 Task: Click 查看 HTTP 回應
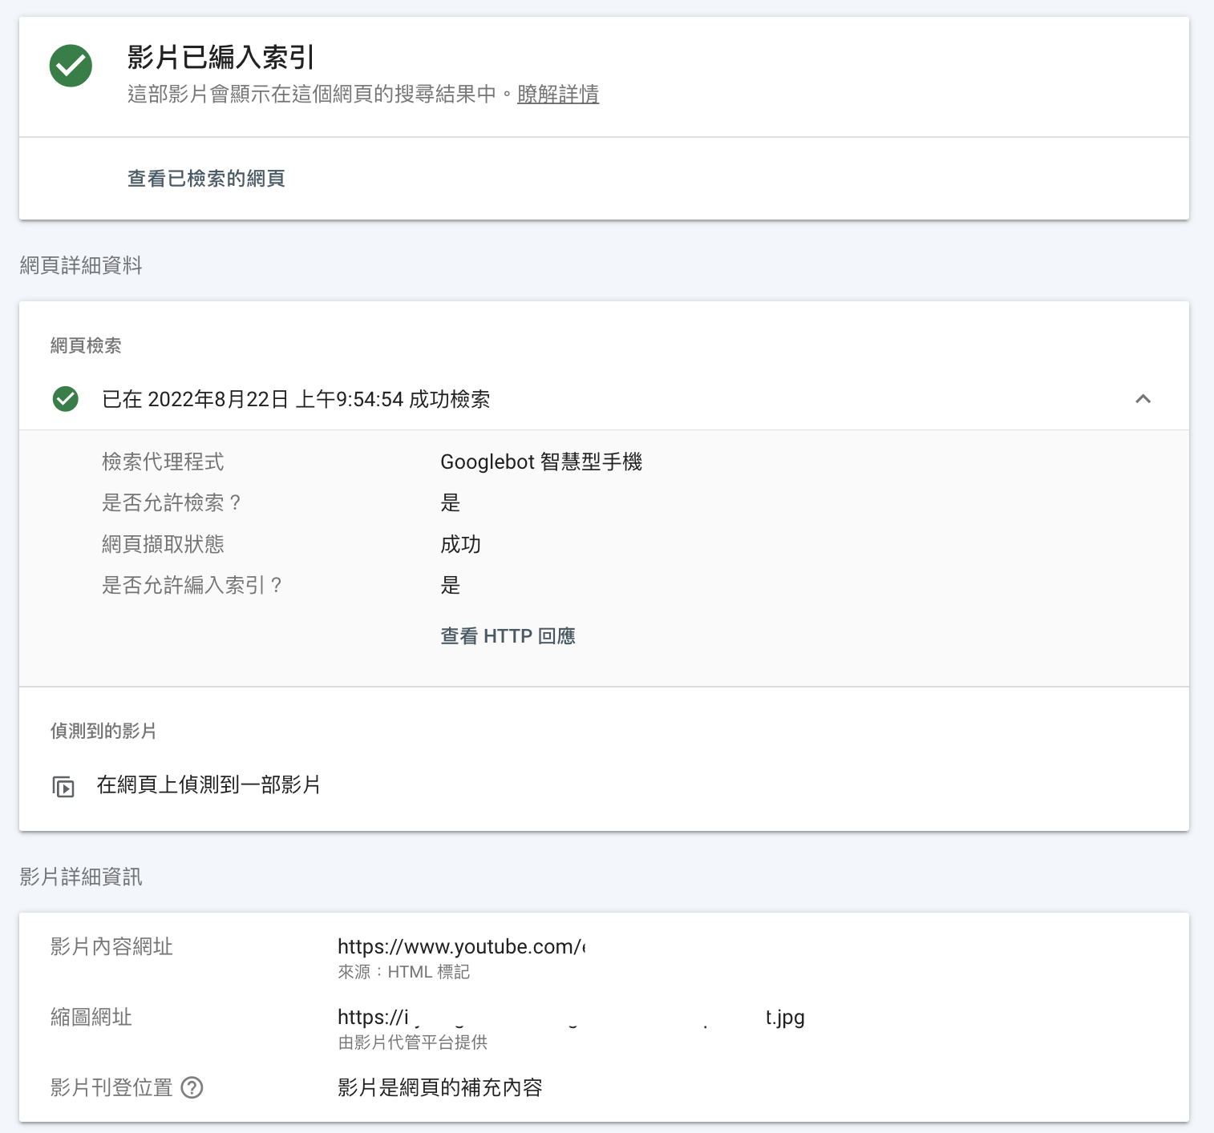click(x=507, y=635)
